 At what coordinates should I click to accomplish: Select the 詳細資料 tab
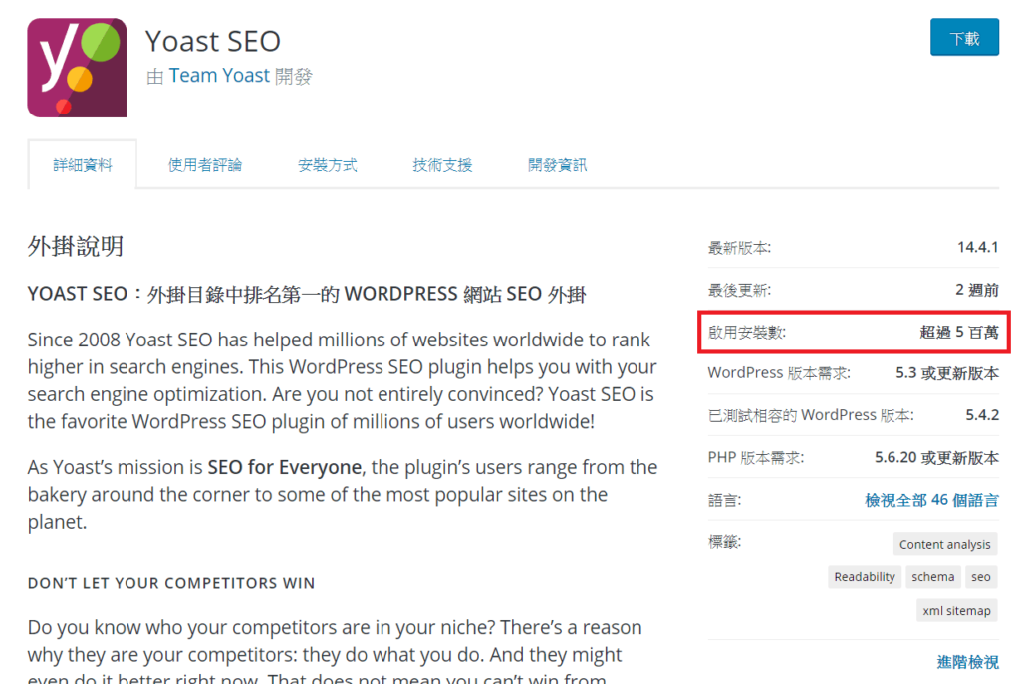click(x=83, y=165)
